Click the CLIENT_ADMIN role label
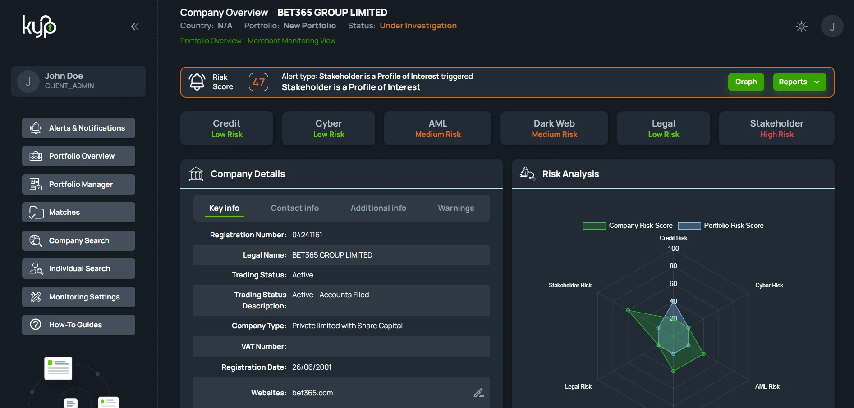The width and height of the screenshot is (854, 408). (69, 86)
